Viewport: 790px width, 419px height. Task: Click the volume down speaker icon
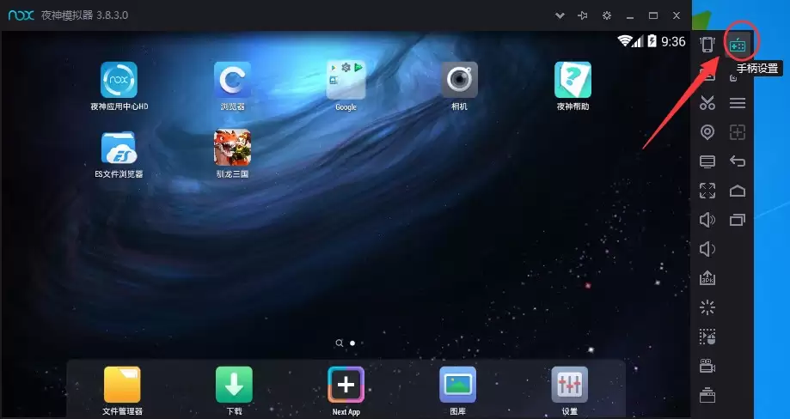[x=707, y=249]
